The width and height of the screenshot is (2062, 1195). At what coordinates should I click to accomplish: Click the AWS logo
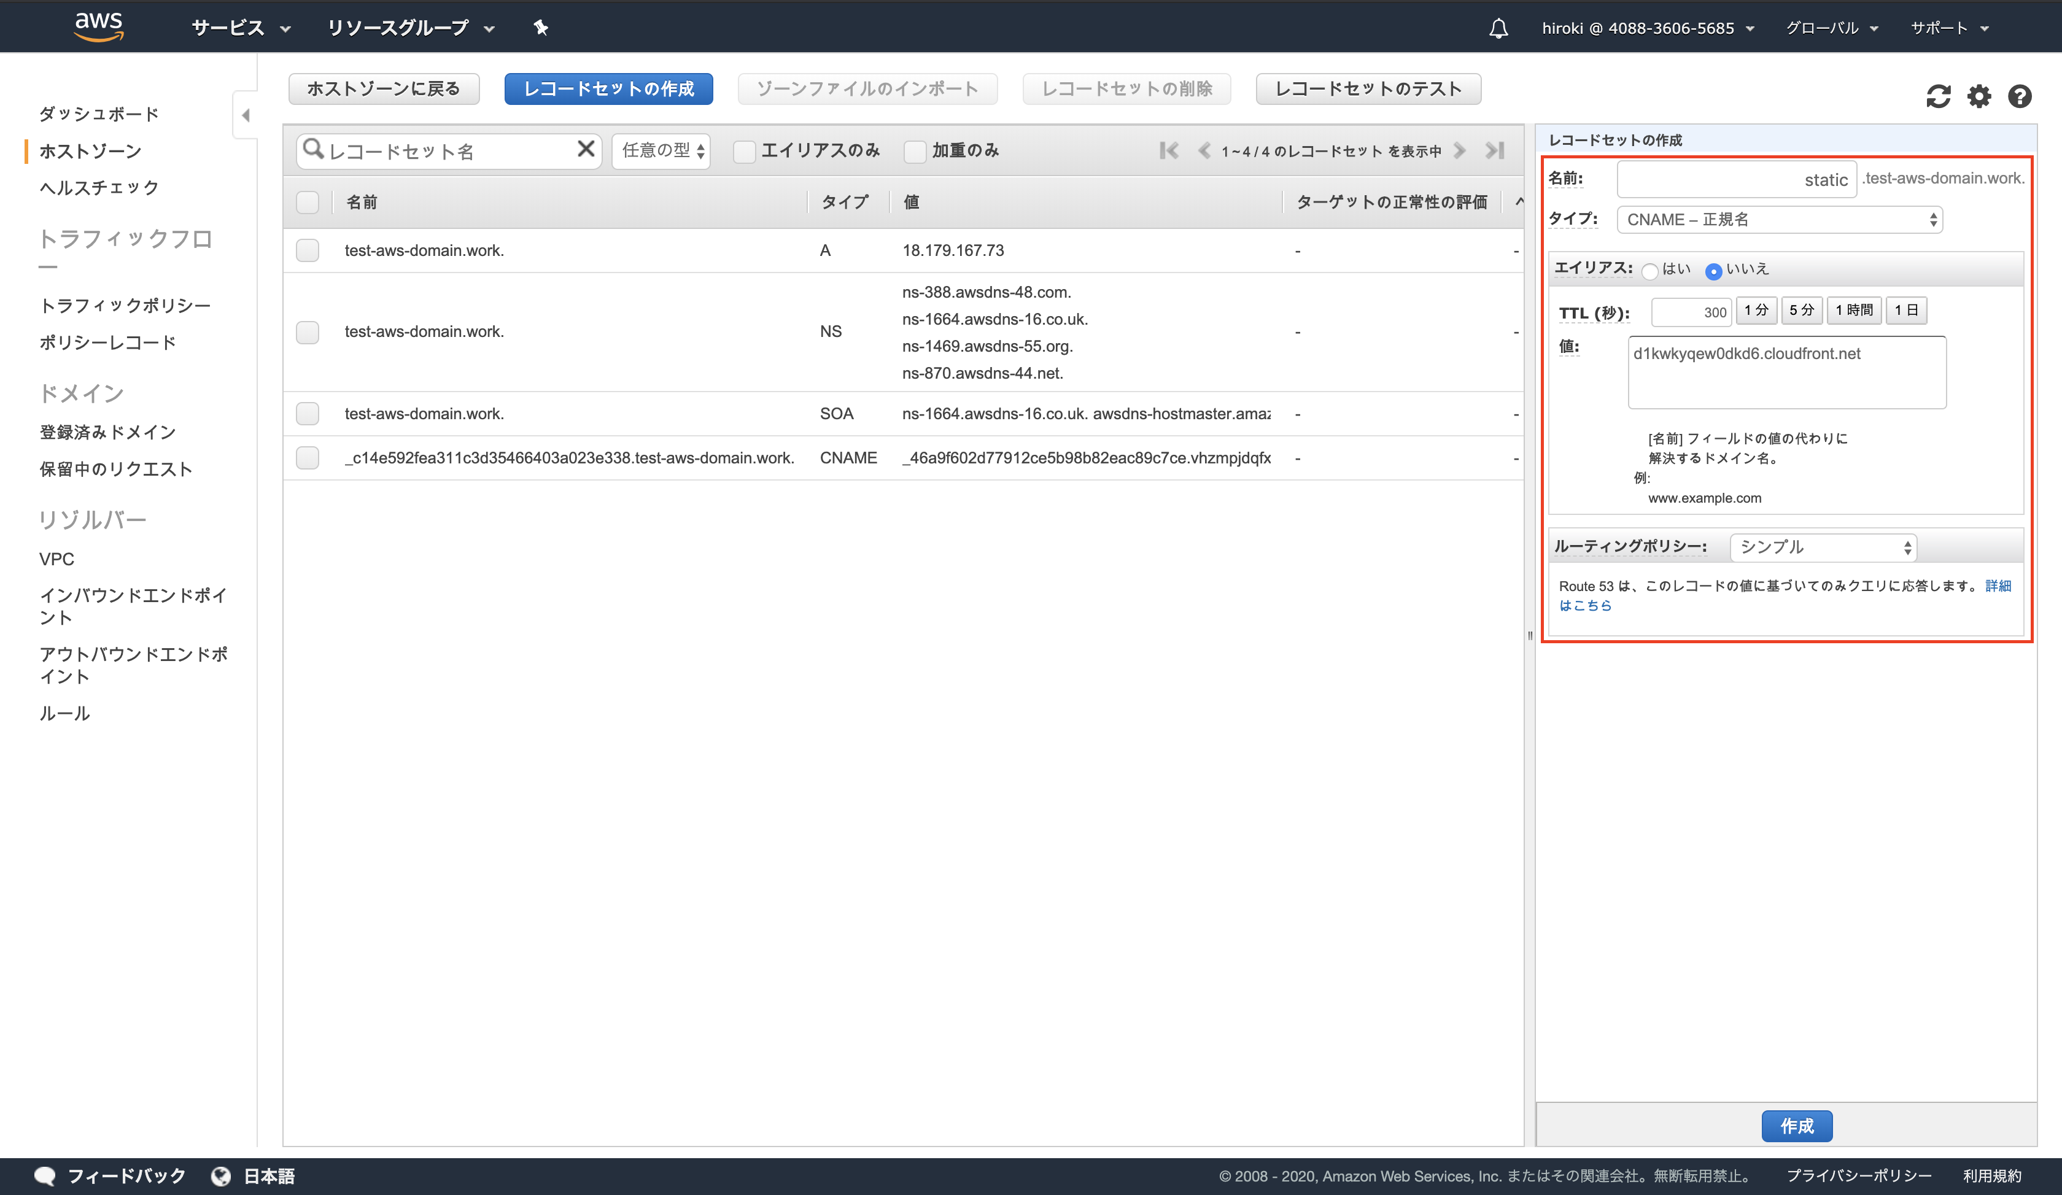click(x=99, y=27)
